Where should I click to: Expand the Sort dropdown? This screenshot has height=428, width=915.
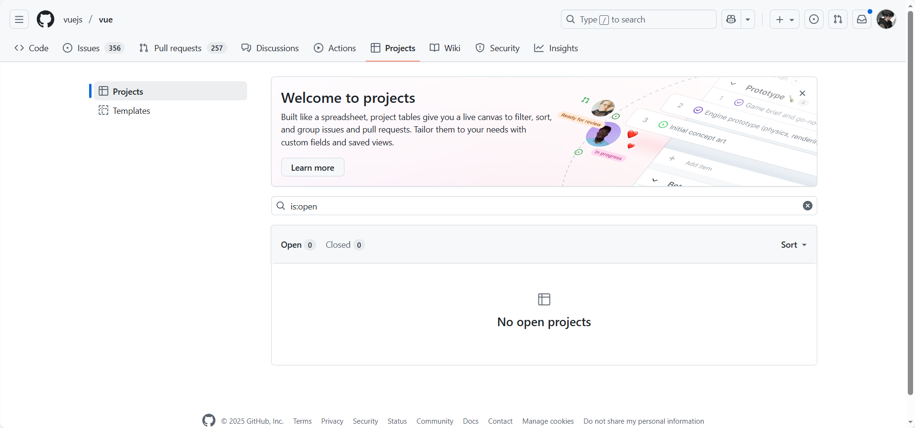click(x=793, y=245)
